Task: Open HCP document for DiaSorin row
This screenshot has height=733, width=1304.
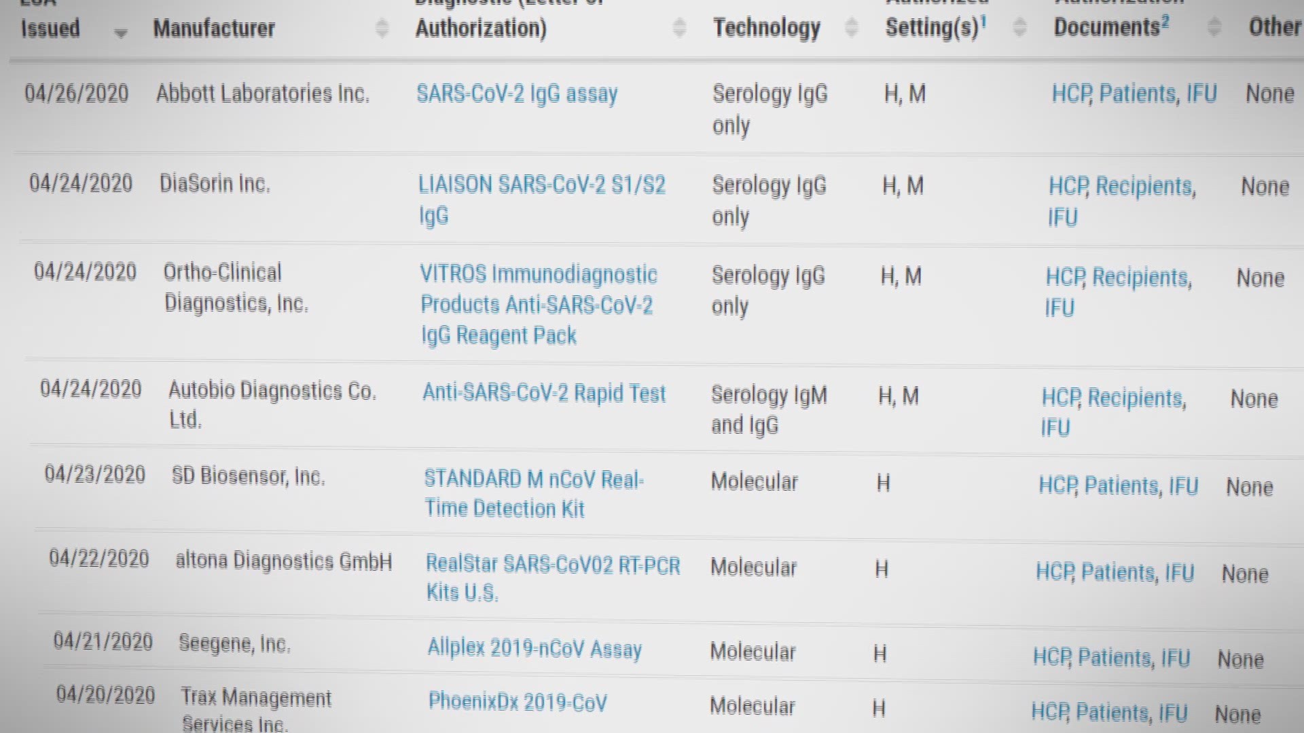Action: click(1069, 186)
